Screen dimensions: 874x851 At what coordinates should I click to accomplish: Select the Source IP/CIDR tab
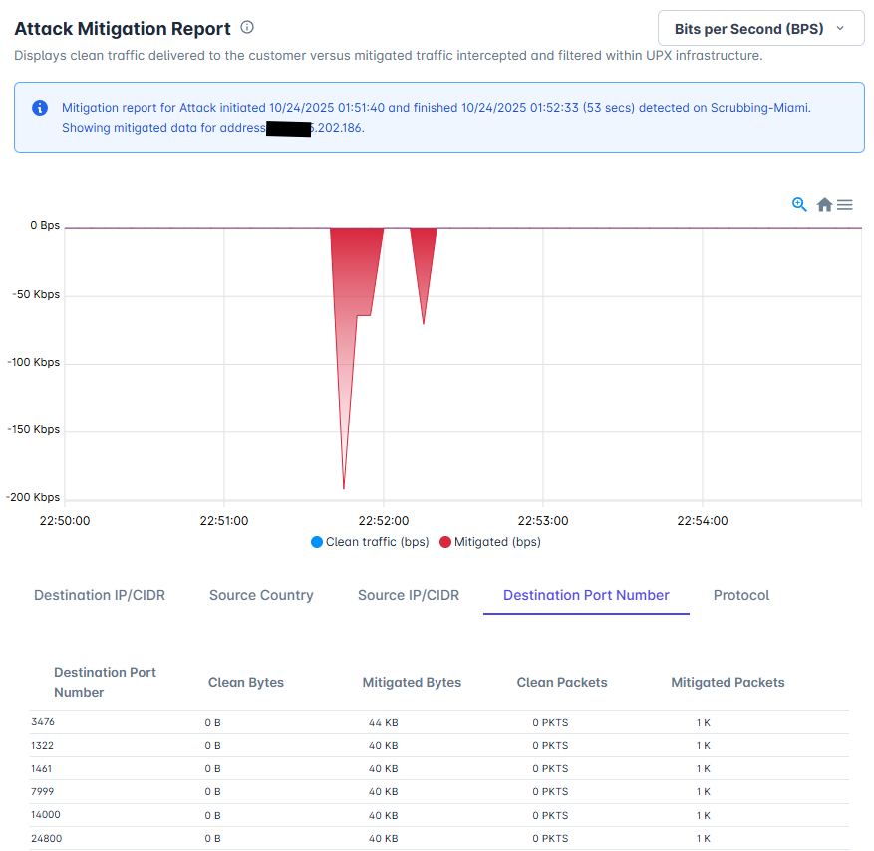[409, 595]
